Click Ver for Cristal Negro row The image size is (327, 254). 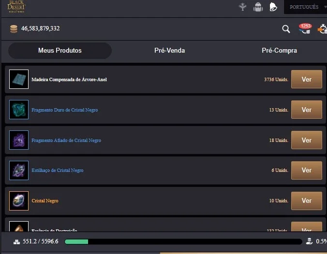coord(307,201)
